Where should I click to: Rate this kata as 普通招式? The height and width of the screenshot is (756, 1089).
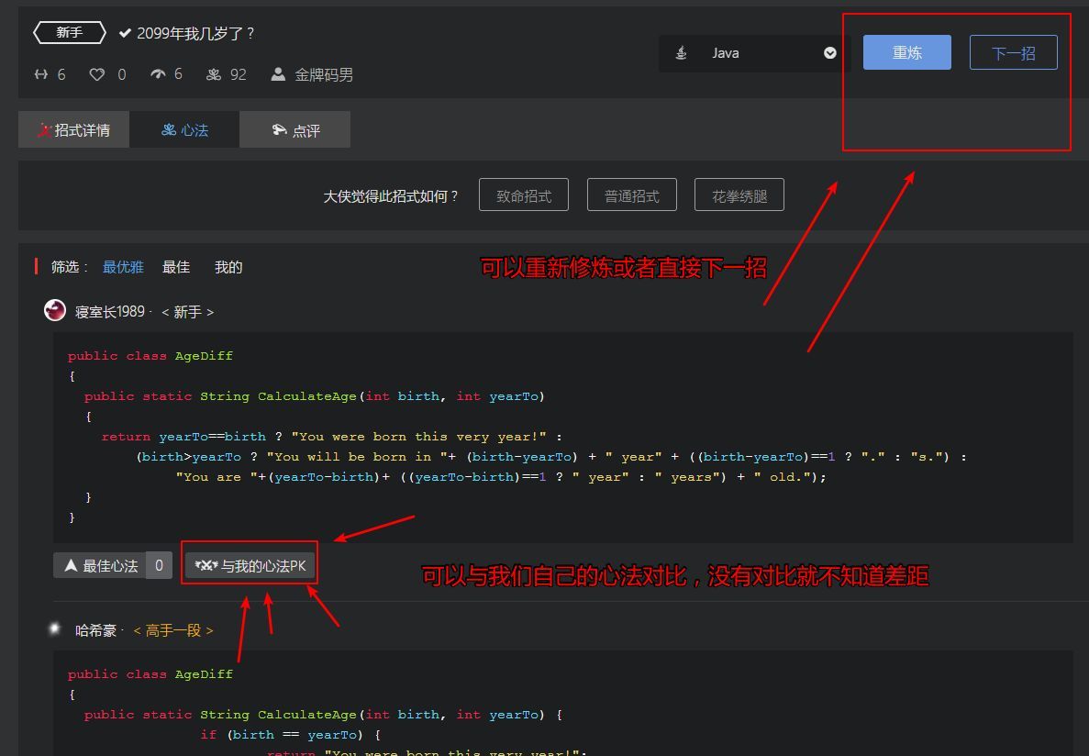[x=631, y=195]
